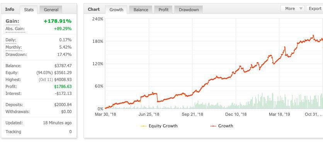Viewport: 323px width, 142px height.
Task: Click the Jun 25, '18 axis date
Action: click(149, 115)
